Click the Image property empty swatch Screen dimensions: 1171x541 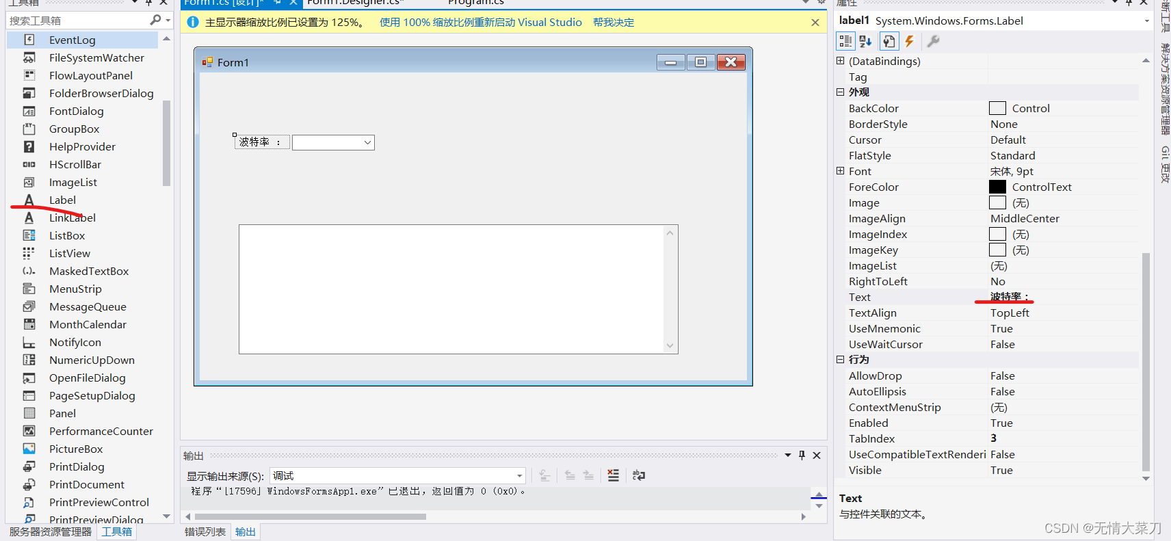997,202
